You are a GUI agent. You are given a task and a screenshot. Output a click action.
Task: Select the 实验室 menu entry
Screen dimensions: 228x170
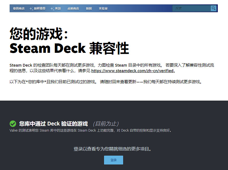pyautogui.click(x=103, y=8)
